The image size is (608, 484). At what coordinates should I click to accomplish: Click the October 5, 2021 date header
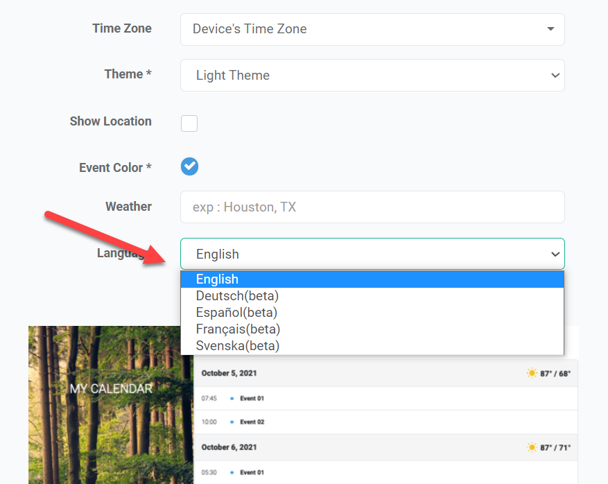click(229, 373)
